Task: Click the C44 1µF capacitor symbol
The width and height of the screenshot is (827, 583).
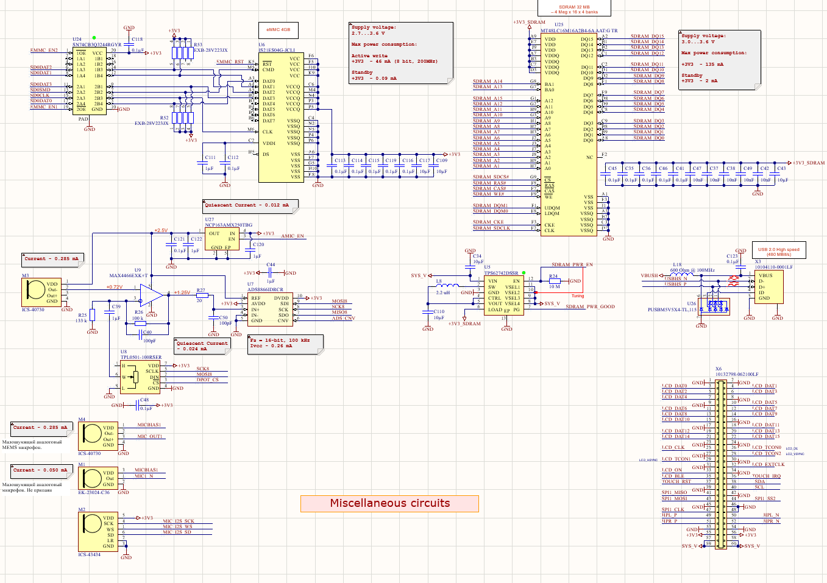Action: 271,273
